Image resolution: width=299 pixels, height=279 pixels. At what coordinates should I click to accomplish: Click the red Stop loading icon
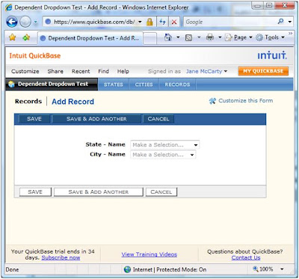(x=174, y=22)
